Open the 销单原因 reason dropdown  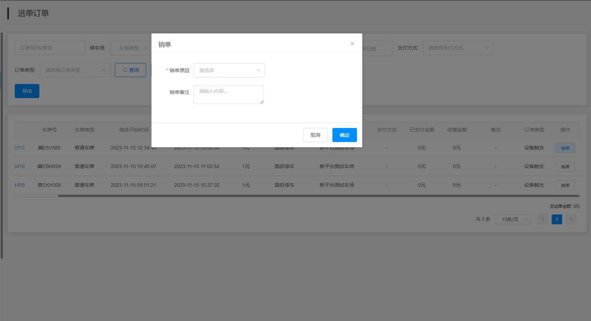point(229,70)
